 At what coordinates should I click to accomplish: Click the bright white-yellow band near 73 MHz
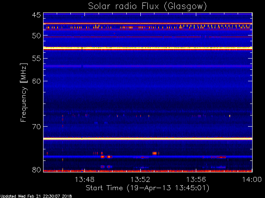pyautogui.click(x=148, y=139)
